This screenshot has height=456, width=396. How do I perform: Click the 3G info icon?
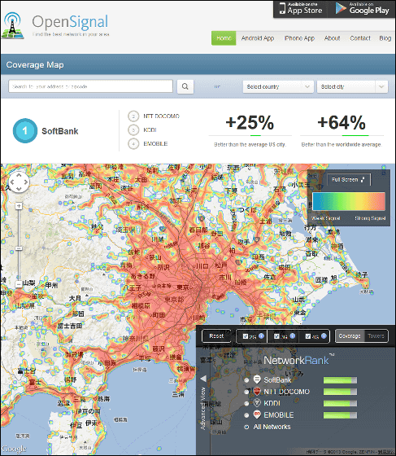point(293,335)
